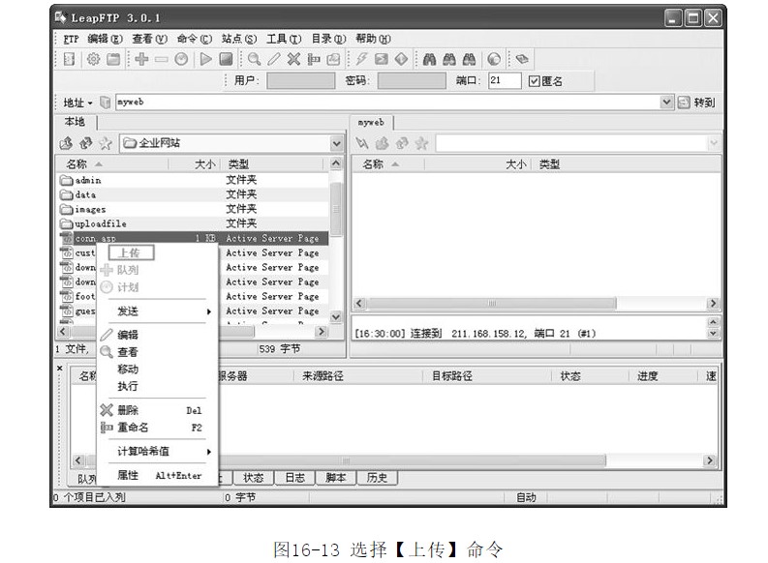Switch to the 日志 tab
This screenshot has width=768, height=563.
pyautogui.click(x=294, y=478)
